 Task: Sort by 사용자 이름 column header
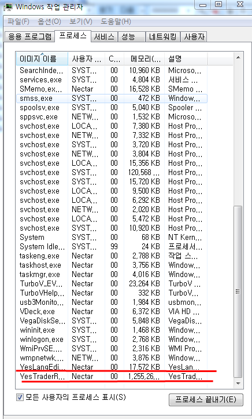coord(86,59)
